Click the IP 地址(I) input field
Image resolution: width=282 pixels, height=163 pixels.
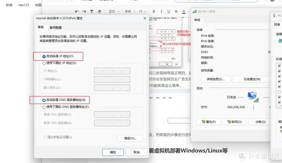(112, 71)
